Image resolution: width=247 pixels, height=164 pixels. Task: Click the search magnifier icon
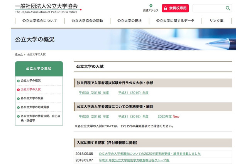click(228, 8)
